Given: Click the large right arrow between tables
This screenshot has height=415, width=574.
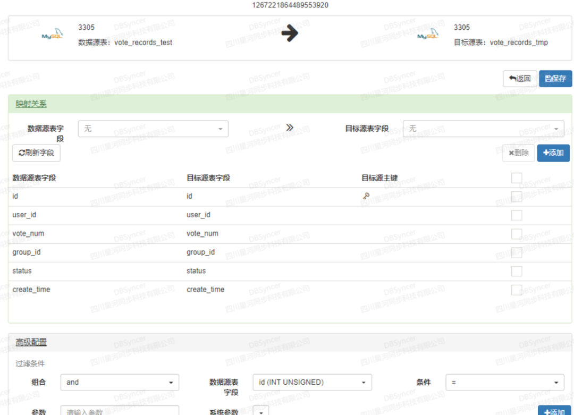Looking at the screenshot, I should [x=290, y=33].
